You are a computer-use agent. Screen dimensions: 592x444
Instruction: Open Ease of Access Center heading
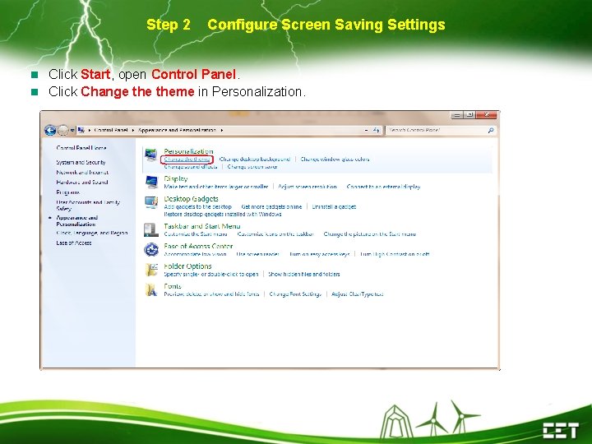[198, 246]
